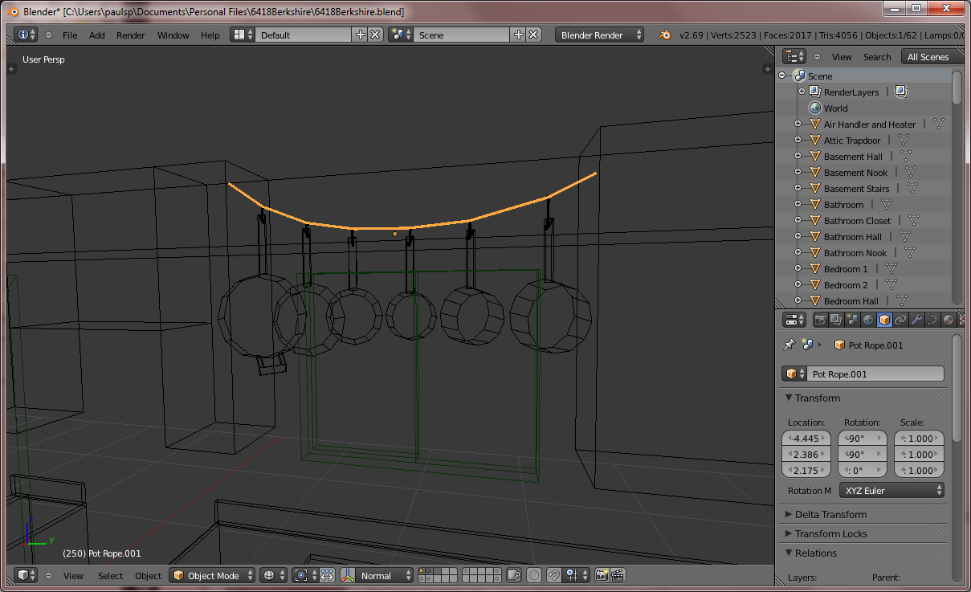Open the screen layout browse dropdown

click(243, 35)
